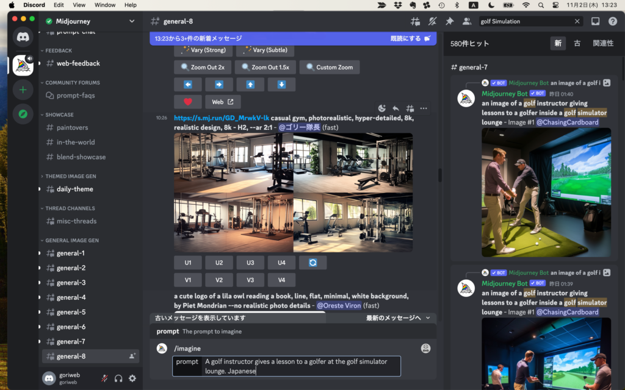The height and width of the screenshot is (390, 625).
Task: Click the chat messages scrollbar
Action: [439, 175]
